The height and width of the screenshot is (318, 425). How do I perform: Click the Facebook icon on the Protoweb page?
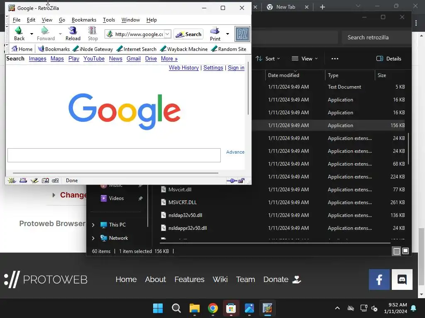[379, 279]
